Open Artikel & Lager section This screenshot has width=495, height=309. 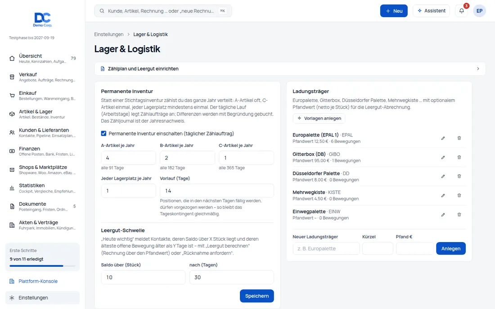click(x=43, y=114)
